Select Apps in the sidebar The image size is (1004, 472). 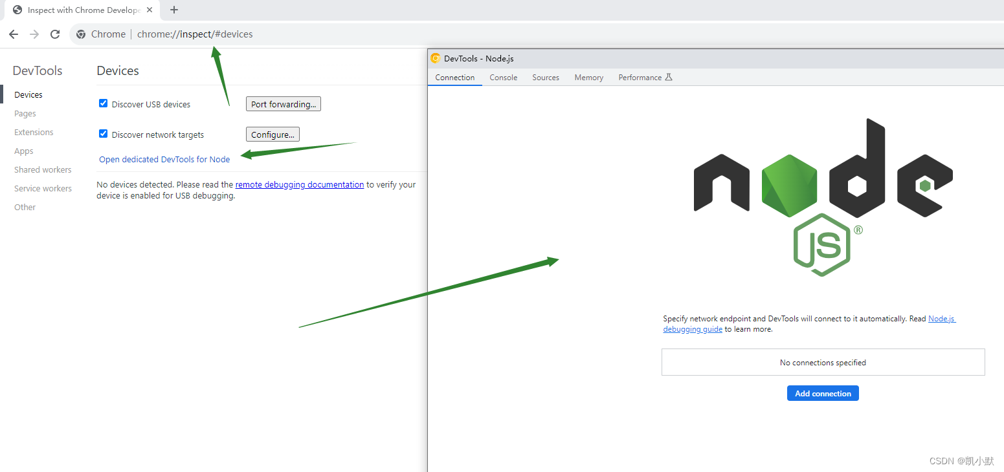(23, 151)
